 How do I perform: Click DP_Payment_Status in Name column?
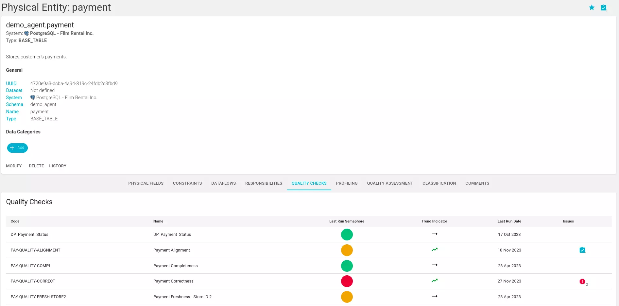(172, 235)
